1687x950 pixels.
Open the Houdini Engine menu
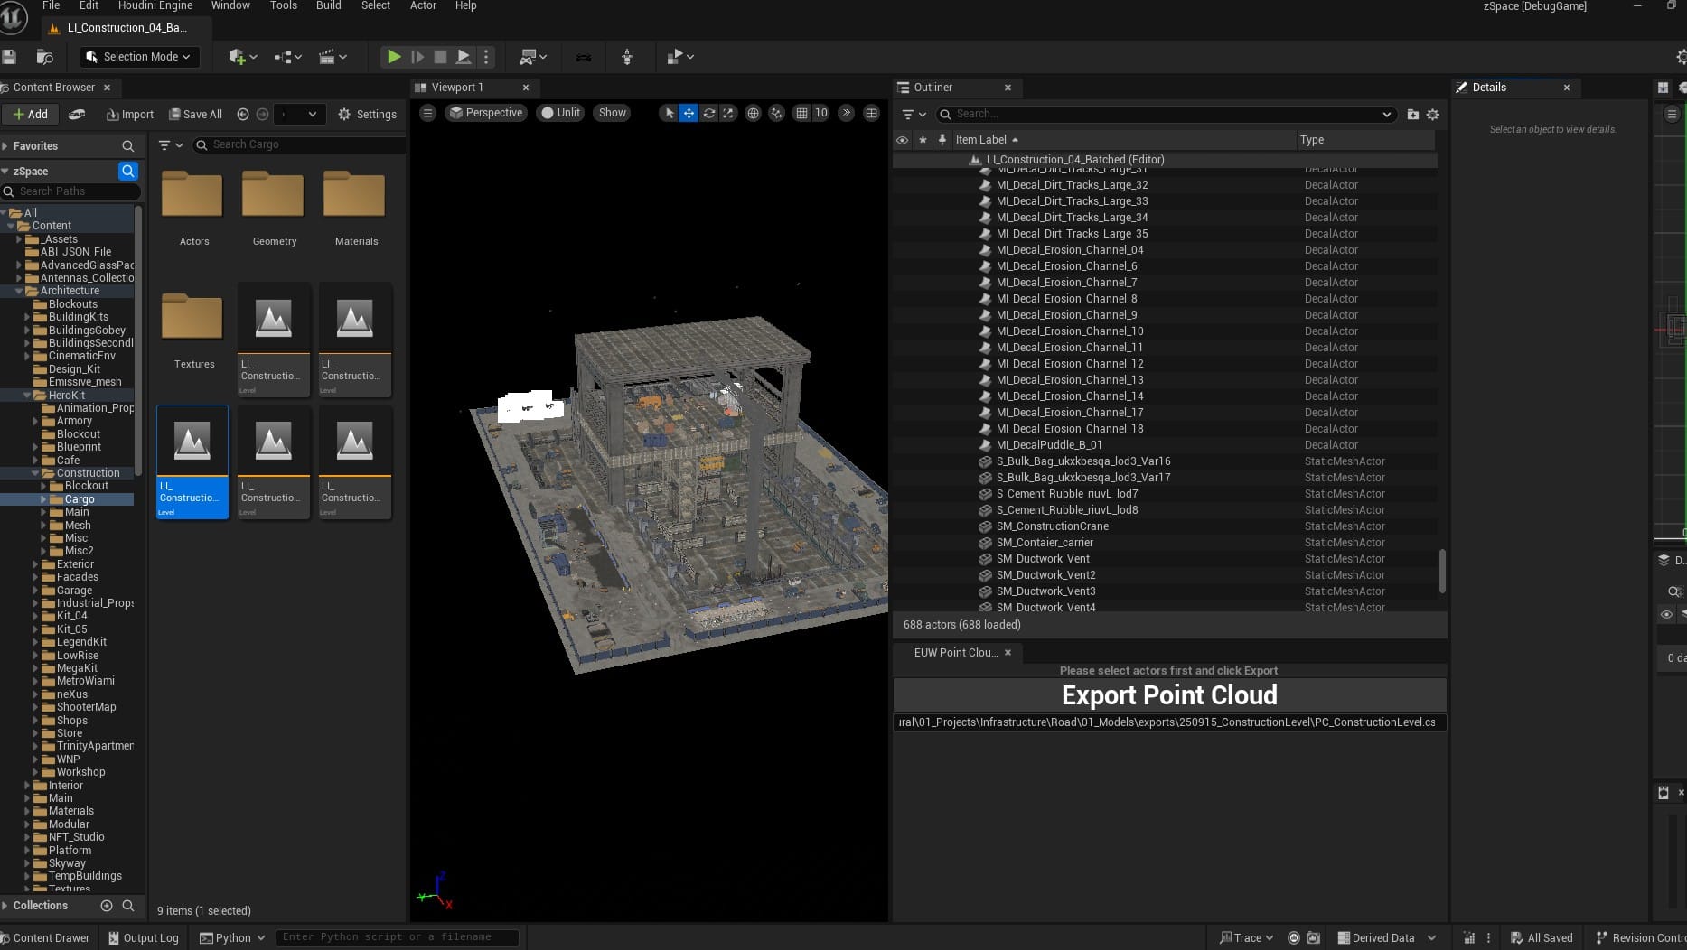[155, 5]
